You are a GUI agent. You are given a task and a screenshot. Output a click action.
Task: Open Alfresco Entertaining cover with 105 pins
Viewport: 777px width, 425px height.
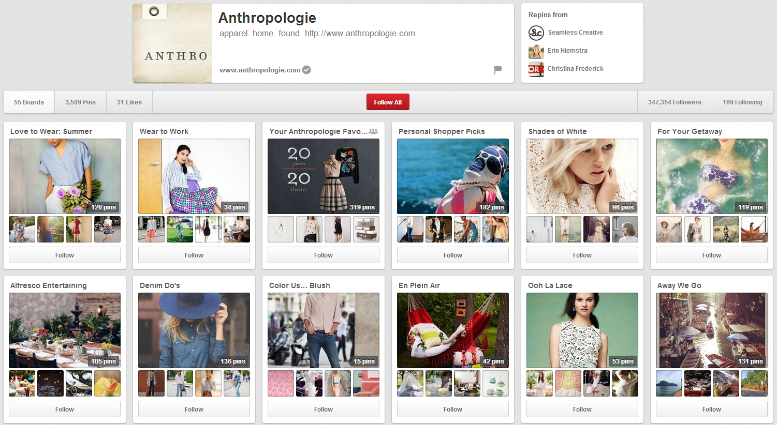(65, 330)
